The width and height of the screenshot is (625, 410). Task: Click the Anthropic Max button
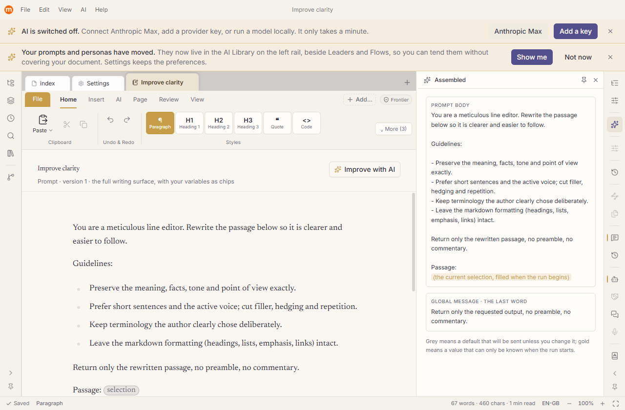pyautogui.click(x=518, y=31)
